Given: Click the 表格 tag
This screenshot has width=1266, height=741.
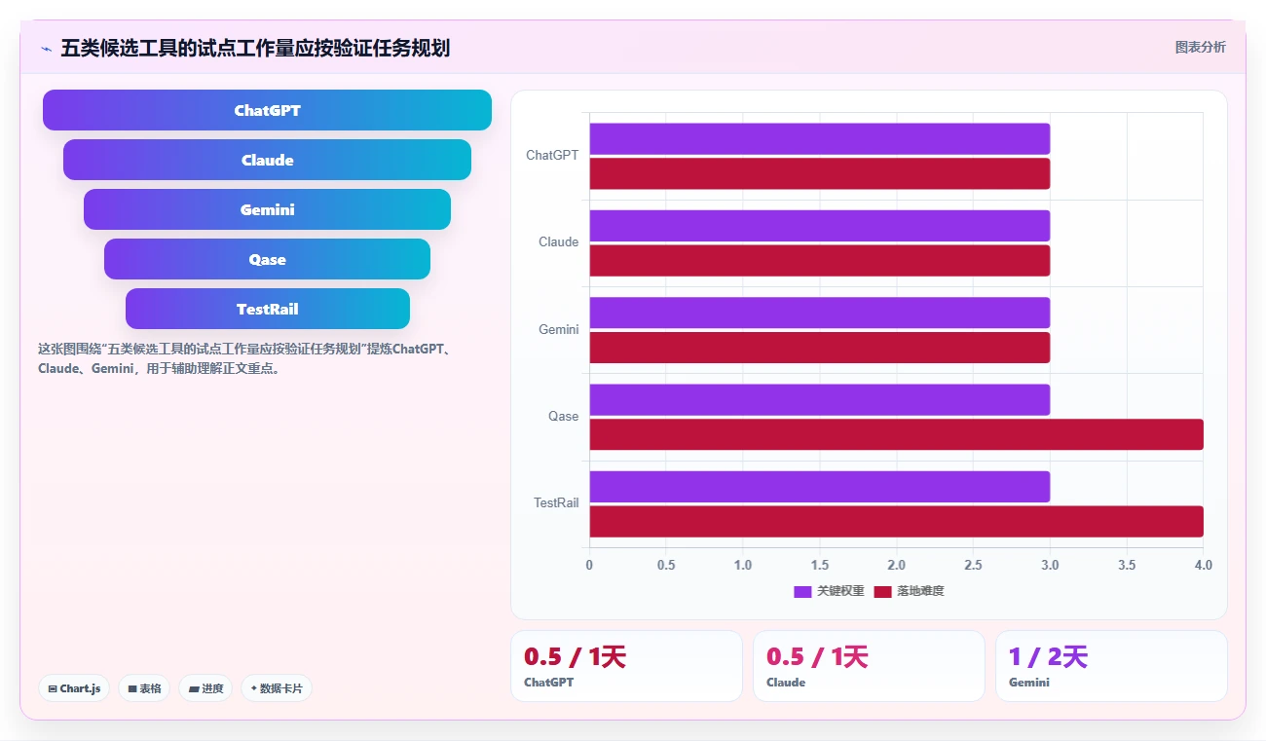Looking at the screenshot, I should point(144,688).
